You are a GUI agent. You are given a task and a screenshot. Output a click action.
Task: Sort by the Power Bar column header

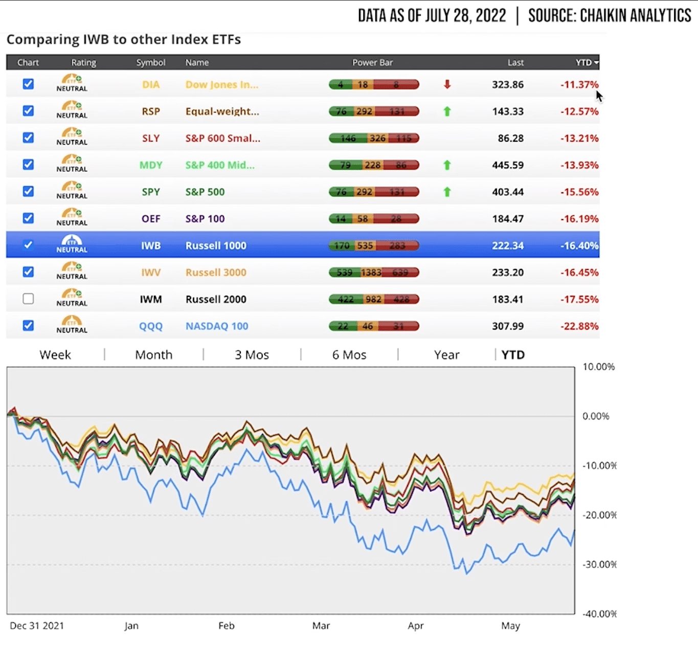[372, 62]
